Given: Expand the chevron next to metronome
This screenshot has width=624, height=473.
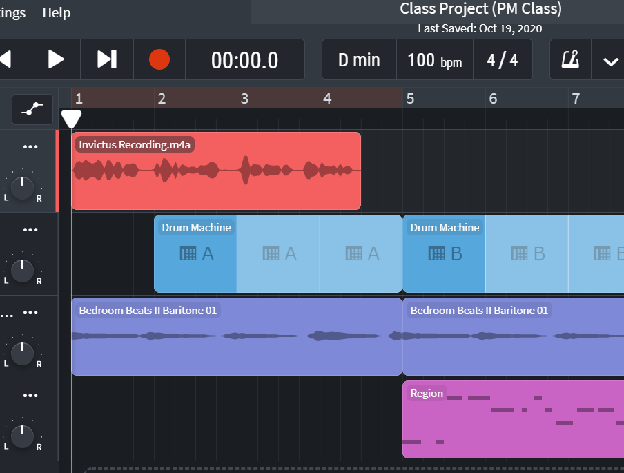Looking at the screenshot, I should click(610, 61).
